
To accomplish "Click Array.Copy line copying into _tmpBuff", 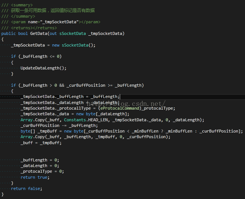I will (x=95, y=137).
